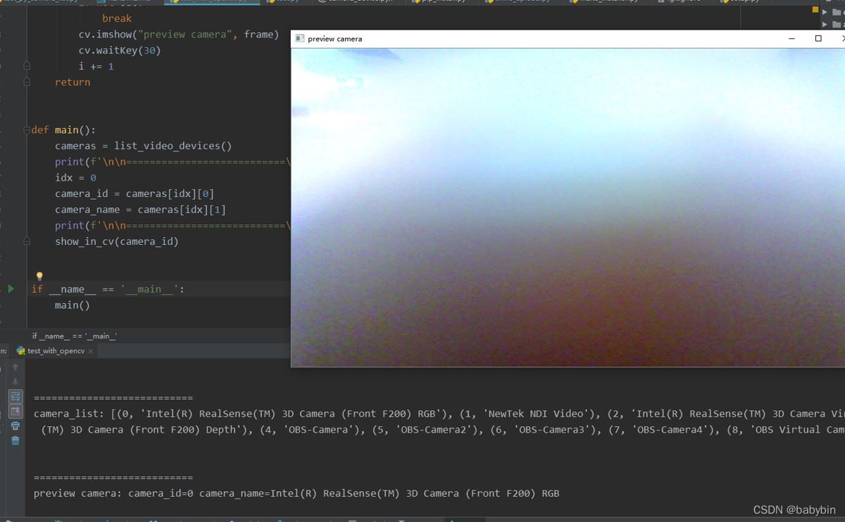Clear console output with trash icon
The image size is (845, 522).
pyautogui.click(x=15, y=440)
